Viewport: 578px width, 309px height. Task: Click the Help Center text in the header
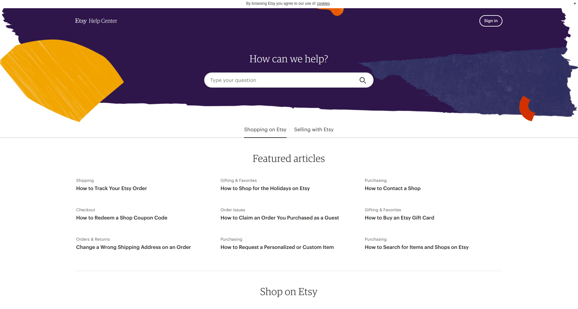click(103, 21)
